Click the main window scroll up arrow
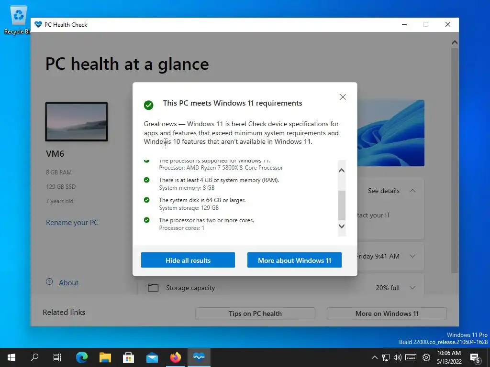The image size is (490, 367). (455, 43)
